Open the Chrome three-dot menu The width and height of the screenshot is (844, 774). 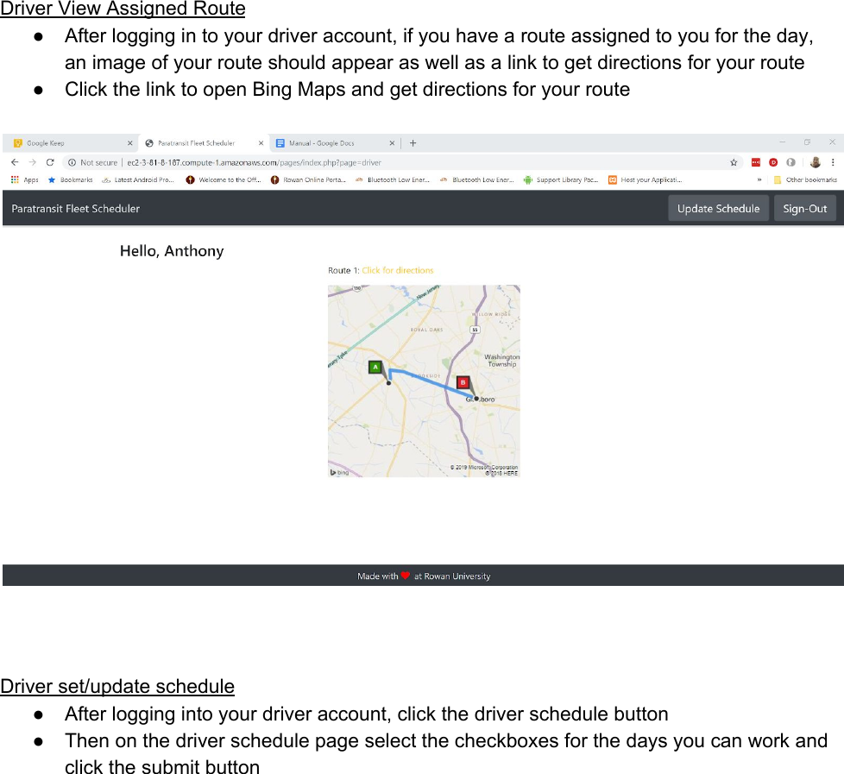(x=833, y=162)
